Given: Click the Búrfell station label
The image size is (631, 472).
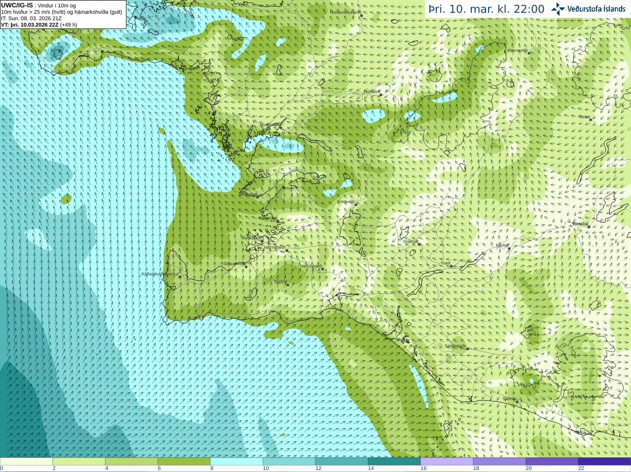Looking at the screenshot, I should (502, 245).
